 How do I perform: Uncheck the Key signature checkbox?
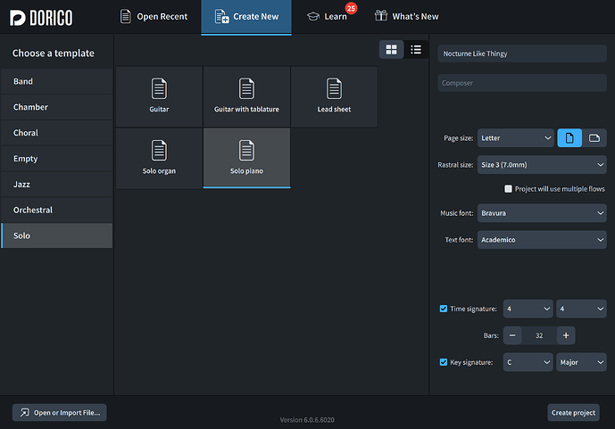(x=444, y=362)
